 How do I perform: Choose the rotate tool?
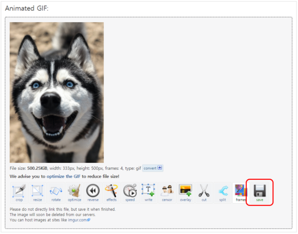click(x=56, y=193)
